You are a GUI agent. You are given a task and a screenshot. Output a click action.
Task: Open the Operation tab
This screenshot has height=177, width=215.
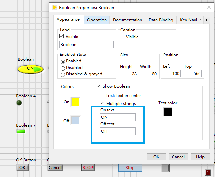tap(97, 20)
